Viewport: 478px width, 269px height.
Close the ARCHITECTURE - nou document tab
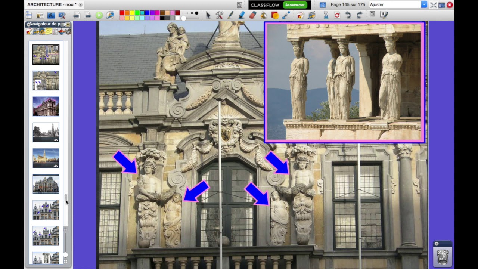click(80, 5)
